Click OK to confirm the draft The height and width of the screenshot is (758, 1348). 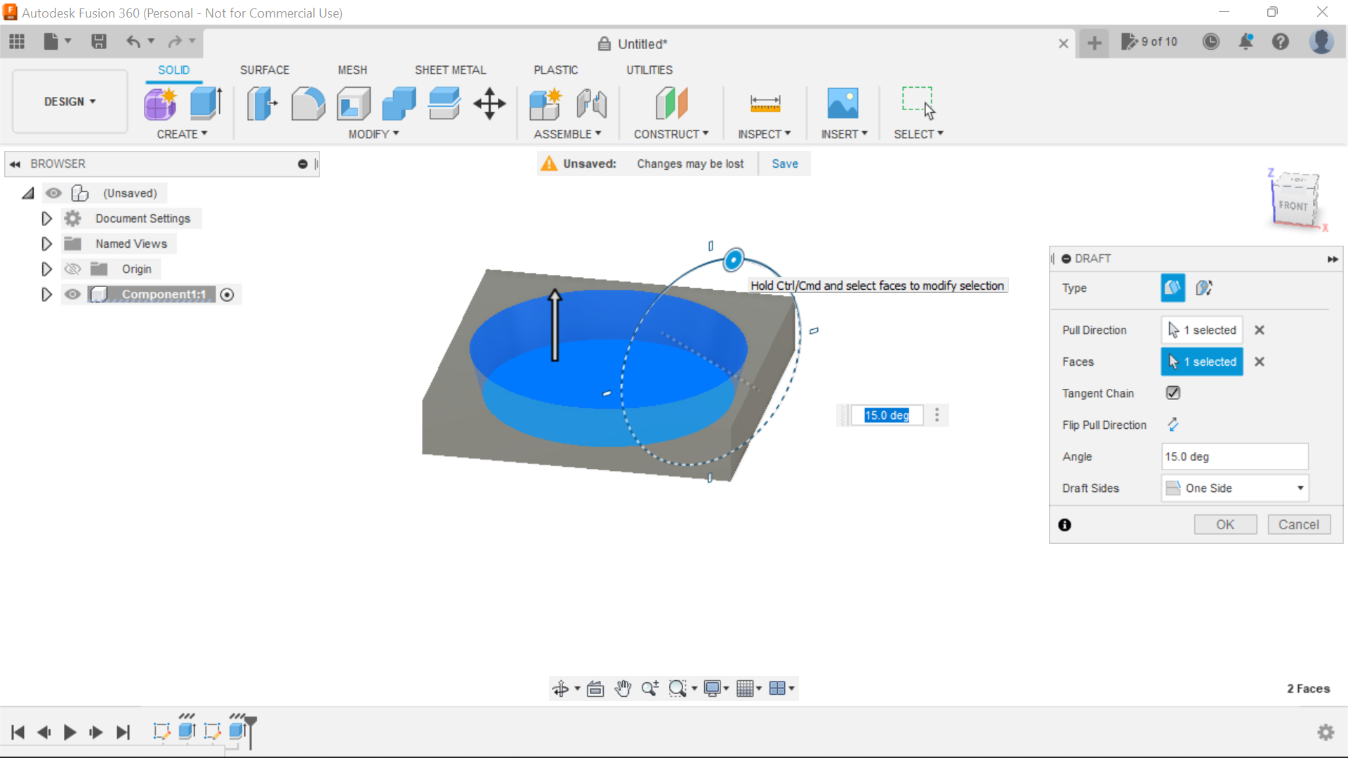point(1224,524)
